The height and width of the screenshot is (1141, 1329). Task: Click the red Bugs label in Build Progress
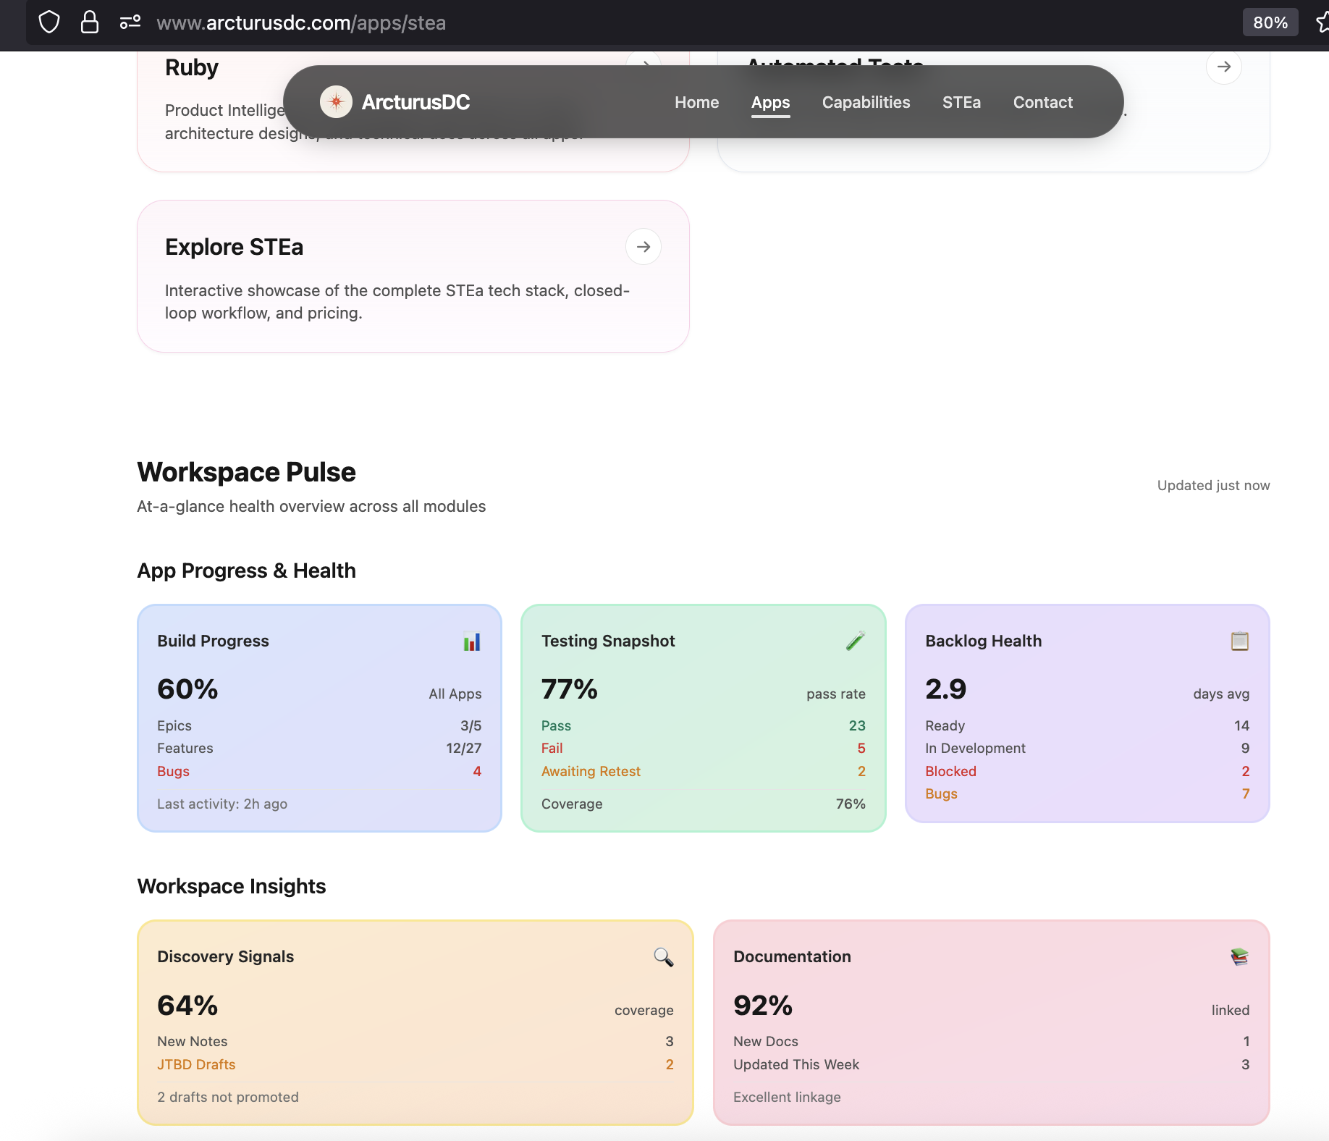173,771
